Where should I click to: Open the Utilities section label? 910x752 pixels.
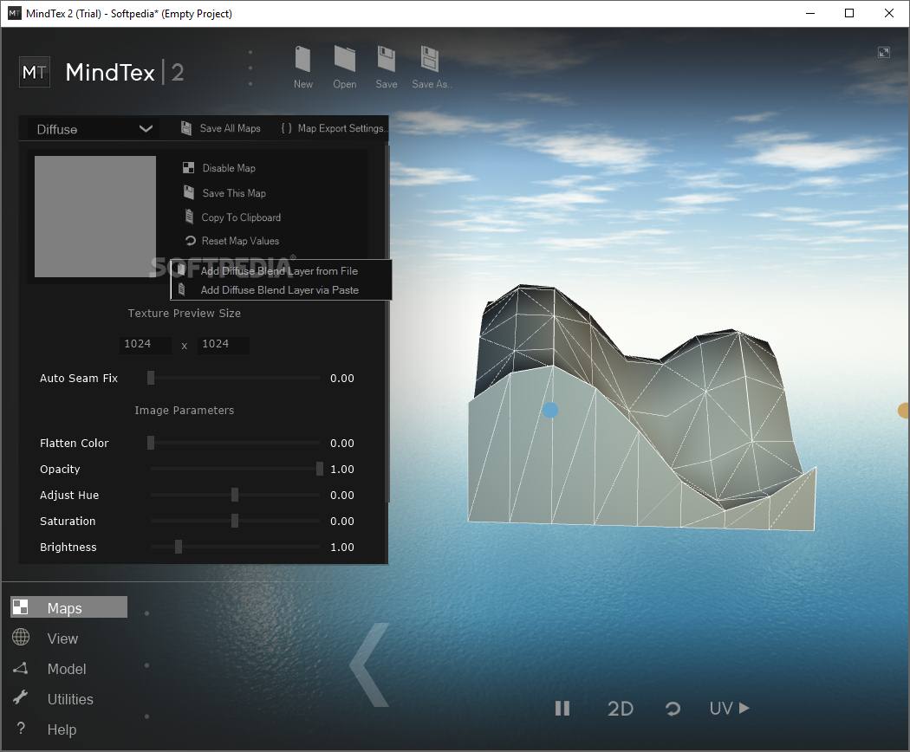click(70, 698)
